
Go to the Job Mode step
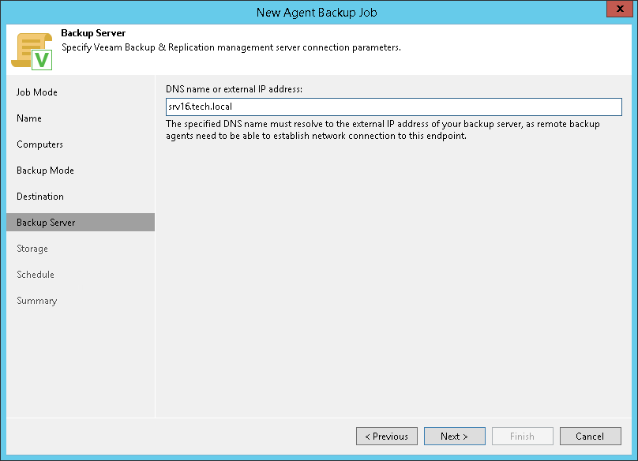click(x=37, y=92)
